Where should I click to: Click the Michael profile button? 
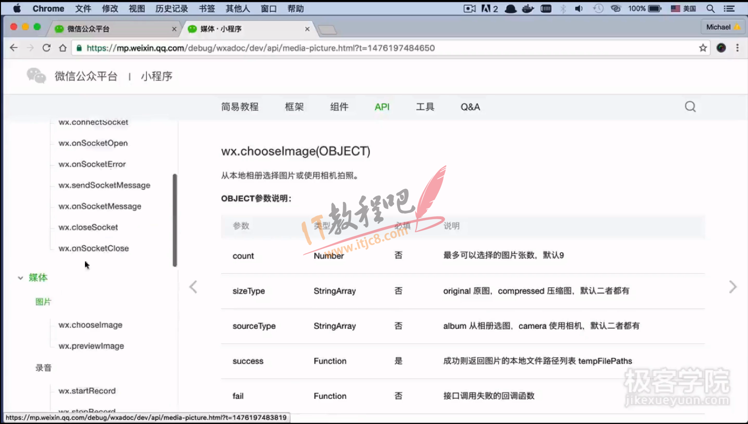coord(723,27)
